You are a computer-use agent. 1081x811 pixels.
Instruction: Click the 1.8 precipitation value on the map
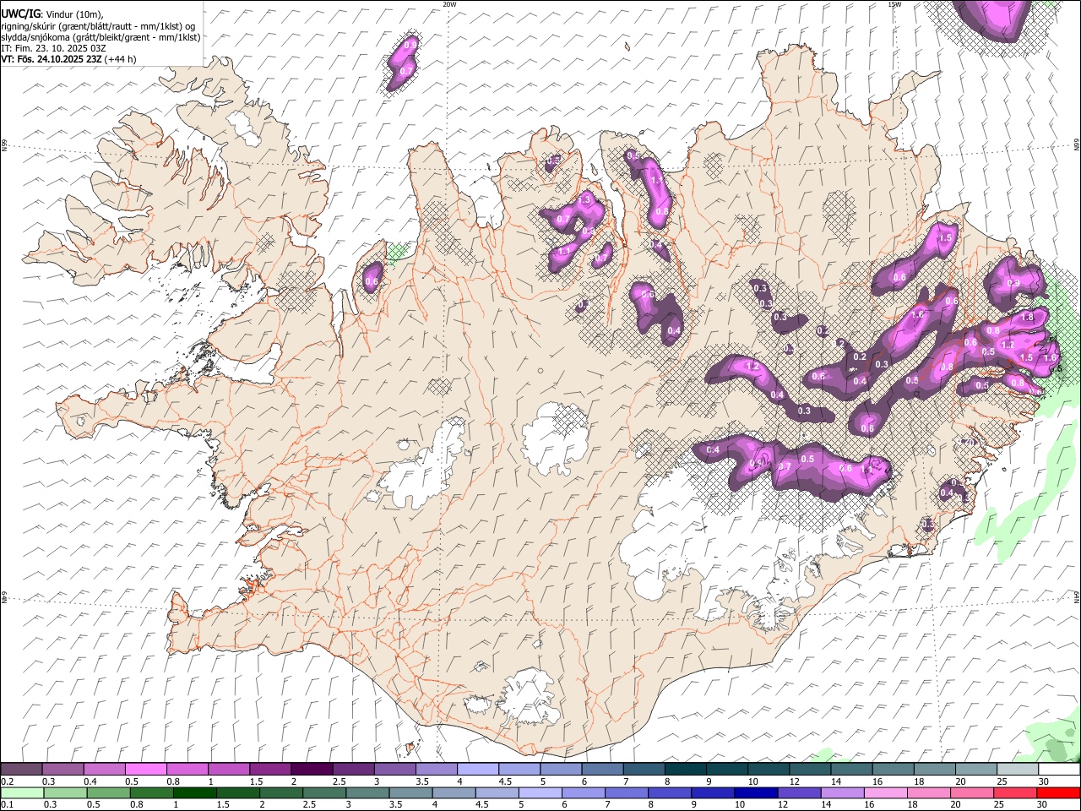tap(1028, 318)
